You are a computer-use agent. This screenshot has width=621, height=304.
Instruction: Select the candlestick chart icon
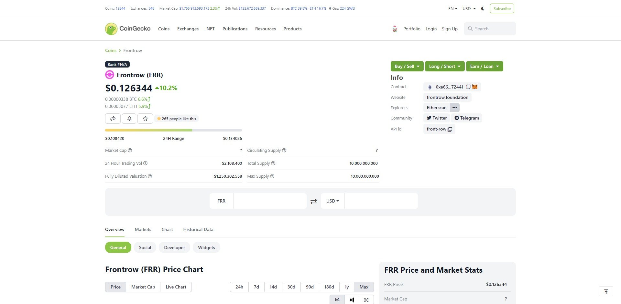[x=352, y=300]
